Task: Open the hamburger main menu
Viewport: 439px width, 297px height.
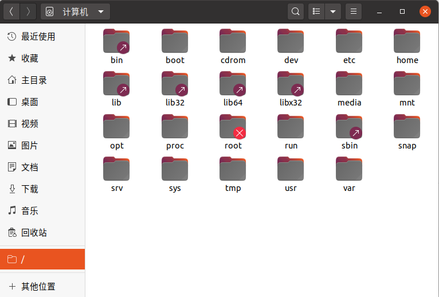Action: (354, 11)
